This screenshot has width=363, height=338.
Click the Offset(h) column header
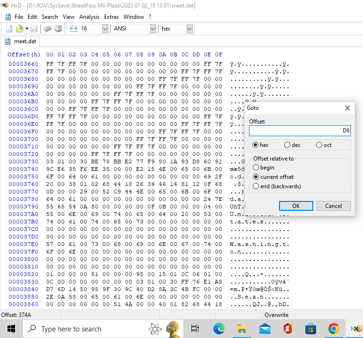(24, 54)
